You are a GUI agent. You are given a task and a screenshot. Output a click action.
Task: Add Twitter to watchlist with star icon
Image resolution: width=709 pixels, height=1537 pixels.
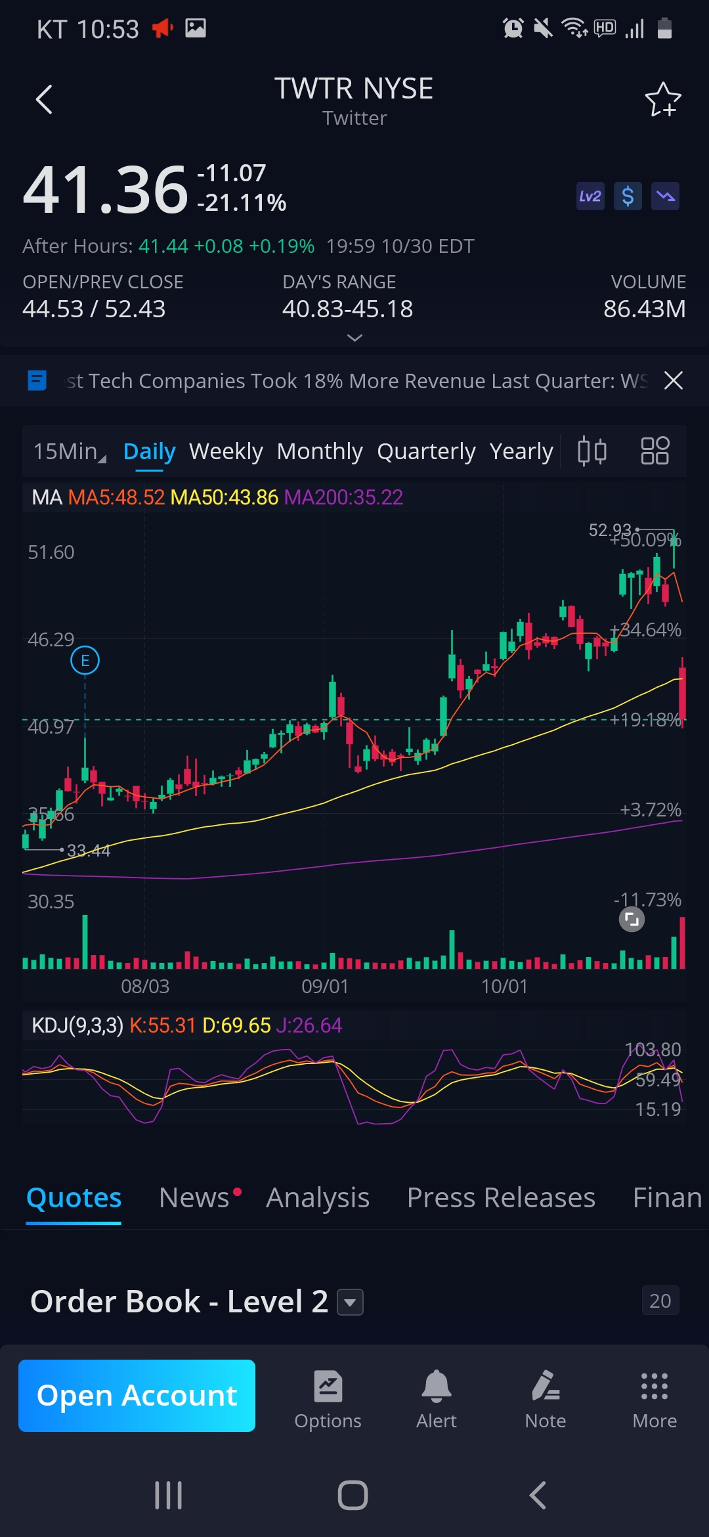(x=662, y=100)
